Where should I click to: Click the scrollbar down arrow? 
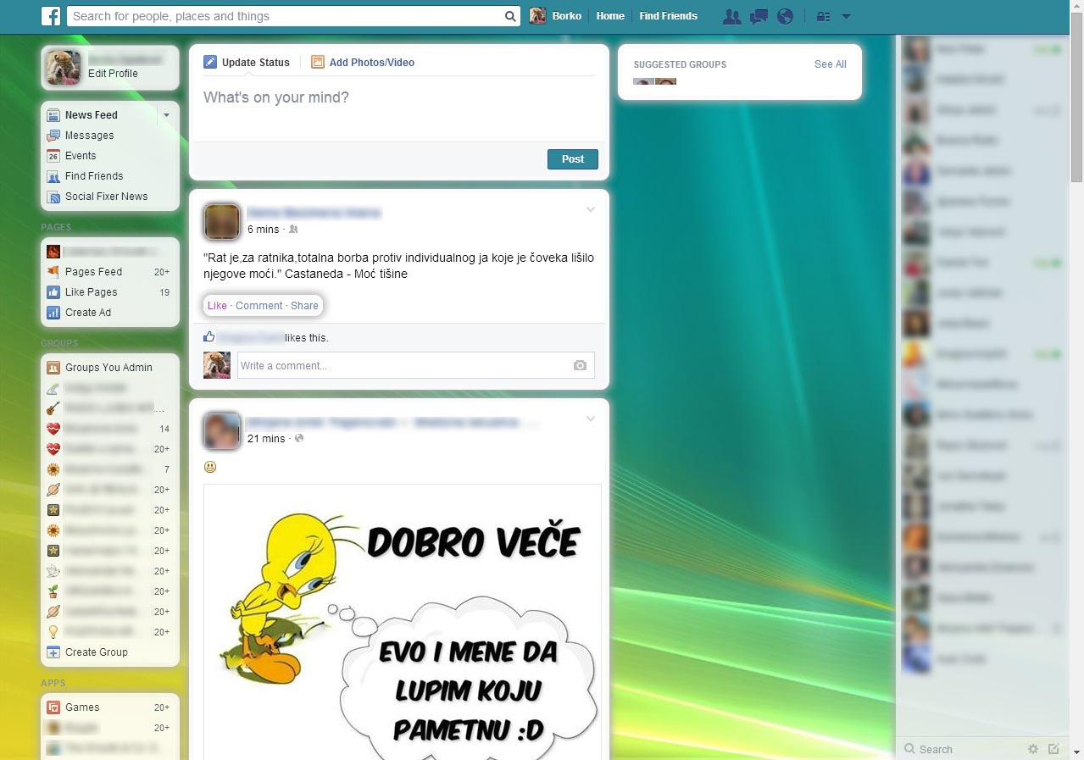click(x=1076, y=752)
